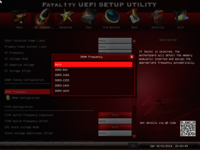Open FIVR Switch Frequency Signature dropdown

[x=115, y=115]
